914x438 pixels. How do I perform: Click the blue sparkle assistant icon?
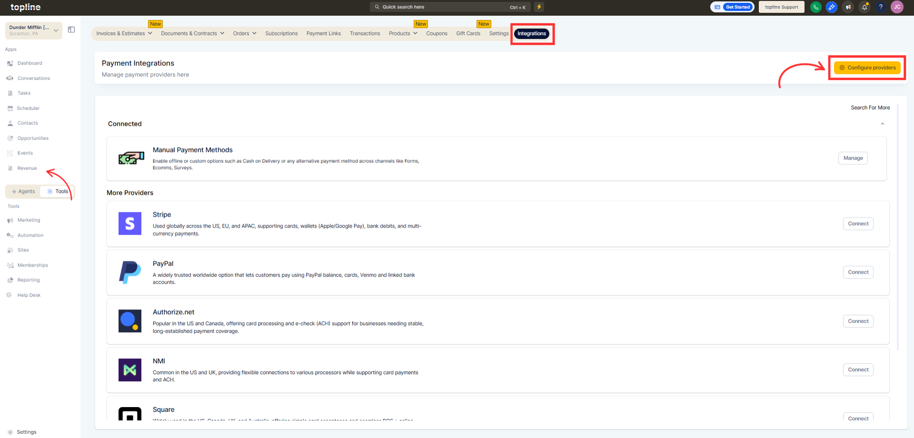point(832,7)
